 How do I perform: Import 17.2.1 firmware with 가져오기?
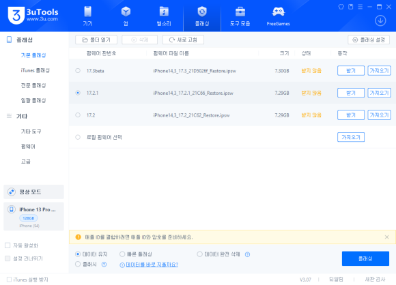pos(379,93)
